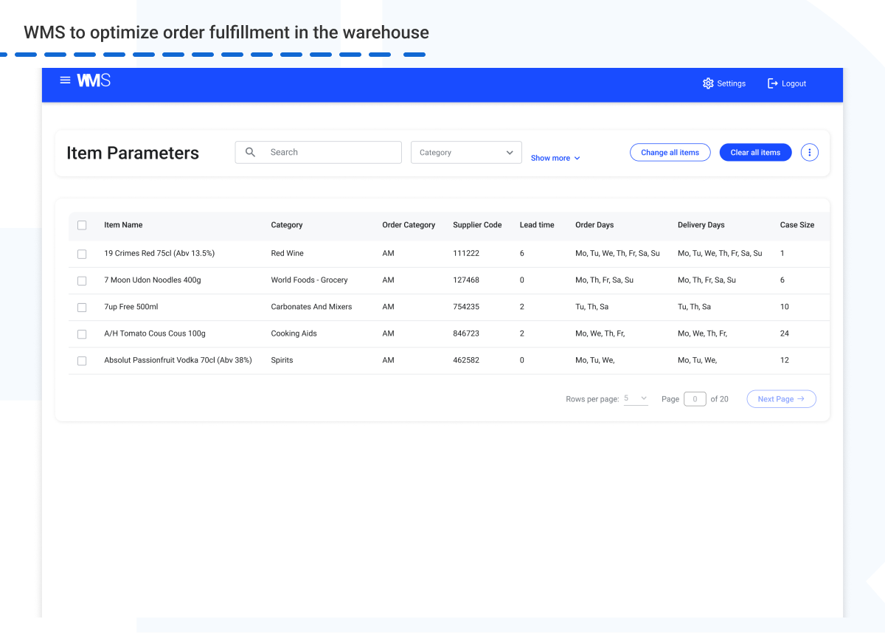Check the 7up Free 500ml checkbox
The height and width of the screenshot is (633, 885).
pos(82,307)
